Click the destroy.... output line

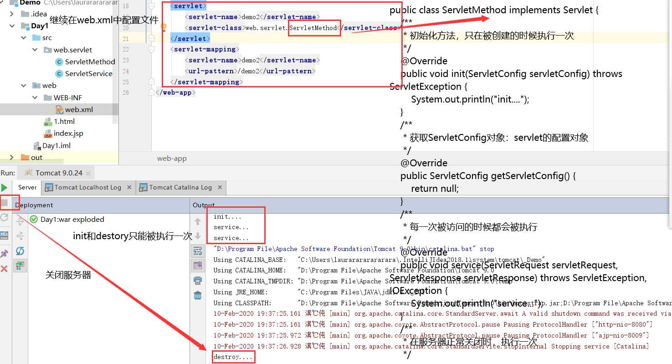[233, 357]
